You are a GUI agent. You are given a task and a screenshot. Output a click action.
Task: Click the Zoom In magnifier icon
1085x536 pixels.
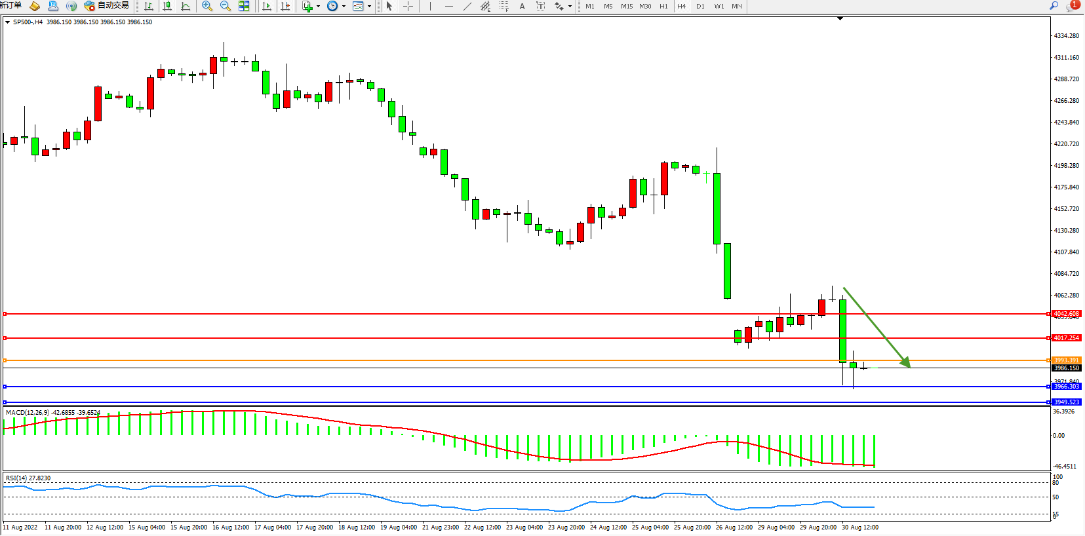pyautogui.click(x=207, y=6)
